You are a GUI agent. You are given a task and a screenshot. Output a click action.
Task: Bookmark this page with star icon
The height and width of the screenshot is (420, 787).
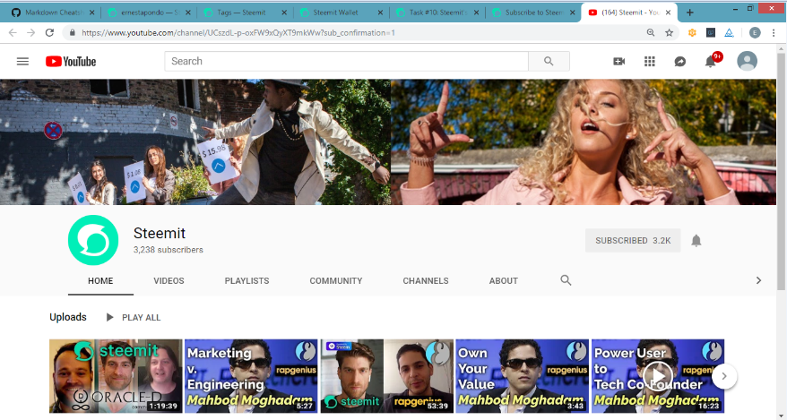pos(669,32)
